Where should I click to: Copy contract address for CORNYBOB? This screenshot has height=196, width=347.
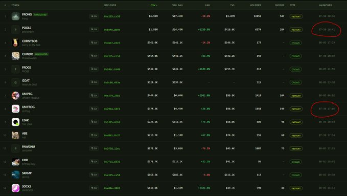tap(94, 42)
